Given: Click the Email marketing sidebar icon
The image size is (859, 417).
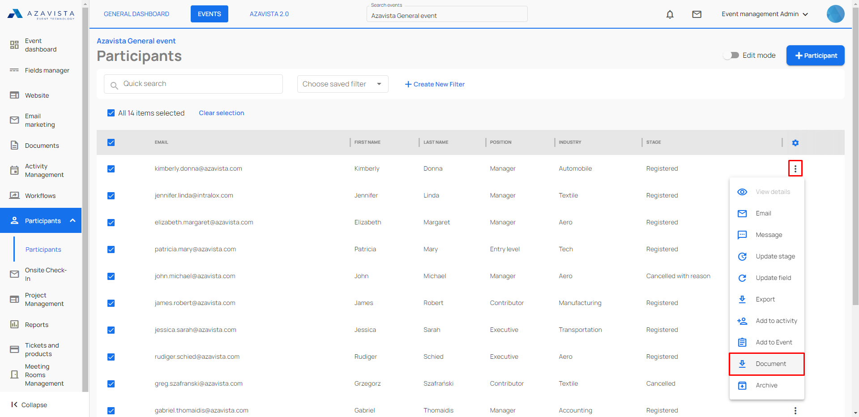Looking at the screenshot, I should pos(14,120).
